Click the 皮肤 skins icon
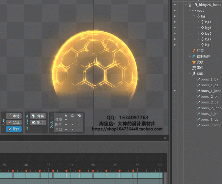This screenshot has height=184, width=222. (194, 62)
